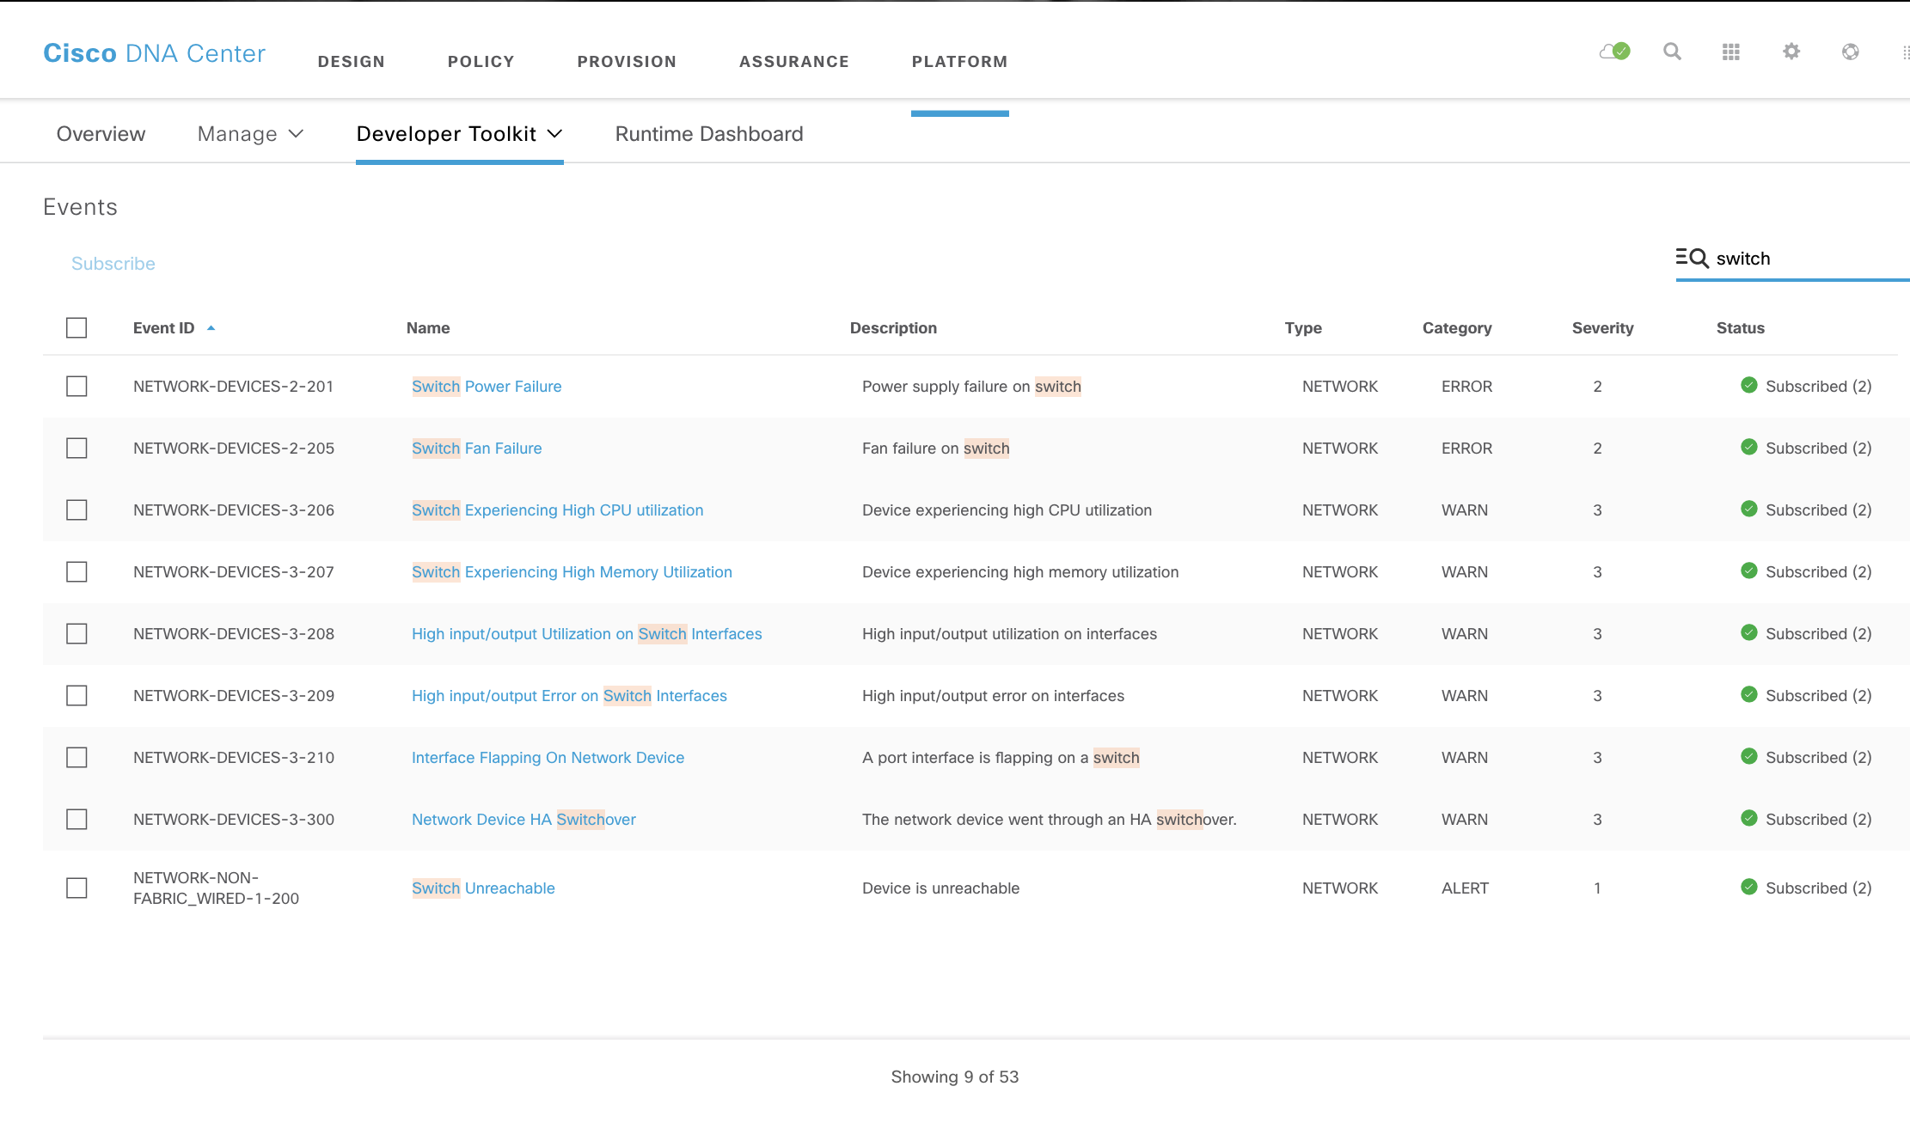
Task: Toggle the Event ID sort arrow
Action: point(211,327)
